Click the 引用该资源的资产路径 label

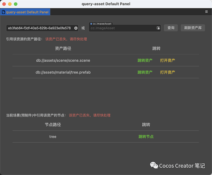tap(24, 39)
